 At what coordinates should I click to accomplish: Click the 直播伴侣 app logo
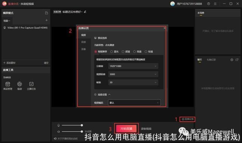[4, 4]
